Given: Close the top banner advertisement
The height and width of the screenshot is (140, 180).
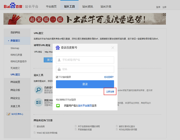Looking at the screenshot, I should point(164,14).
